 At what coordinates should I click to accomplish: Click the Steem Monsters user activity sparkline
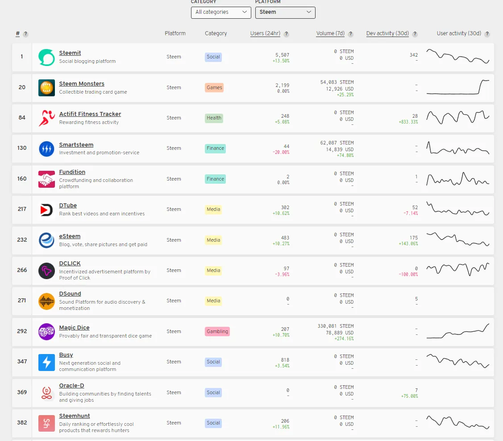click(x=458, y=87)
